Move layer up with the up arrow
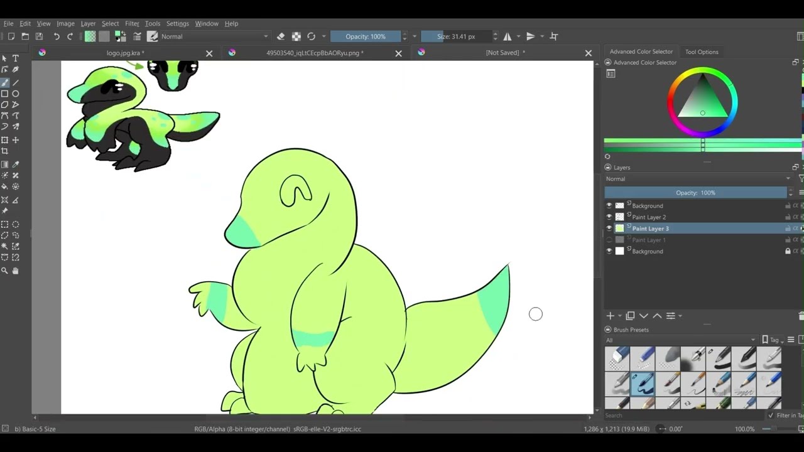The width and height of the screenshot is (804, 452). click(x=657, y=316)
